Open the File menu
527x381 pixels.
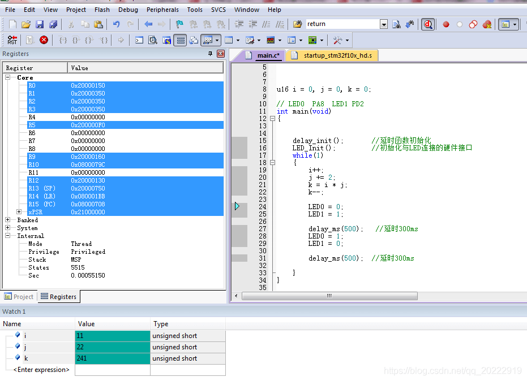click(10, 10)
